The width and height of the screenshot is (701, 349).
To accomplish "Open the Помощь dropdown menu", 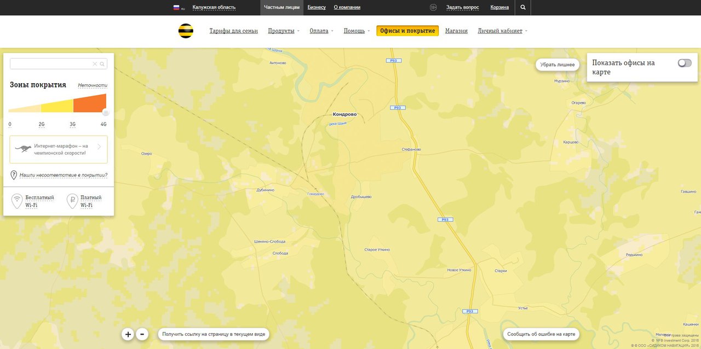I will (357, 31).
